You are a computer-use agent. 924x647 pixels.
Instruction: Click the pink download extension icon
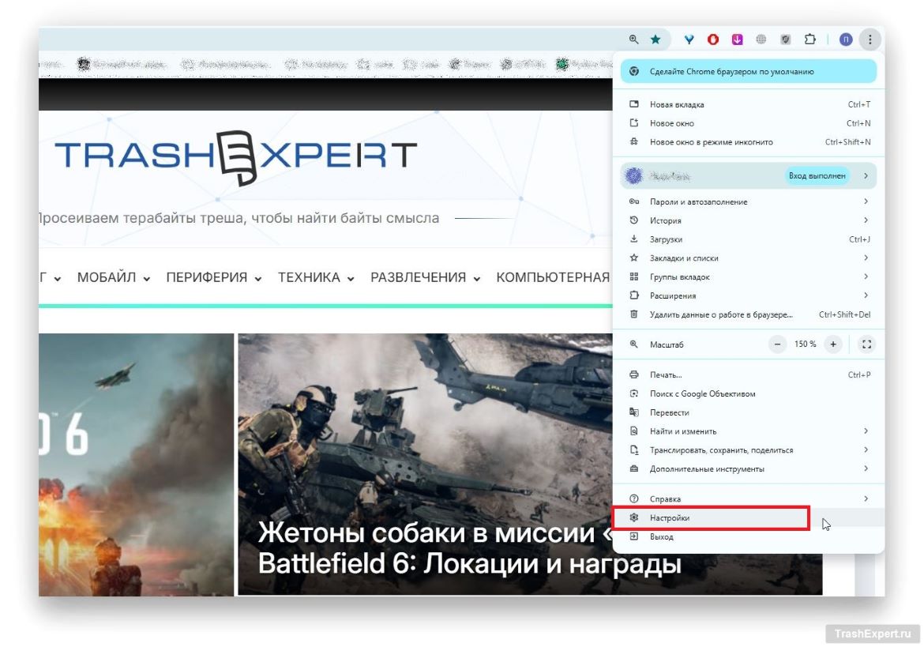coord(737,39)
